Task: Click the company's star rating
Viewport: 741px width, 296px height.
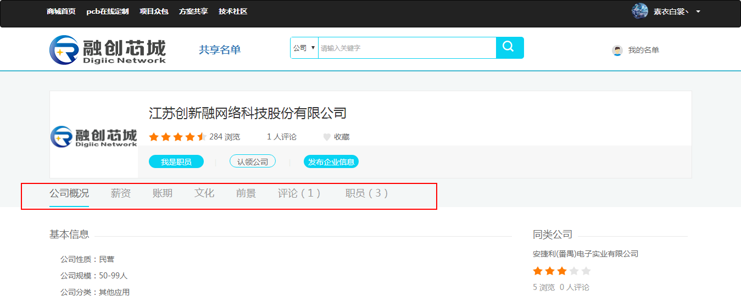Action: 177,137
